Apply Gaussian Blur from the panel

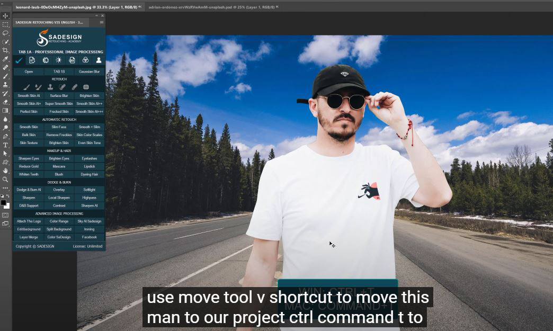click(89, 71)
